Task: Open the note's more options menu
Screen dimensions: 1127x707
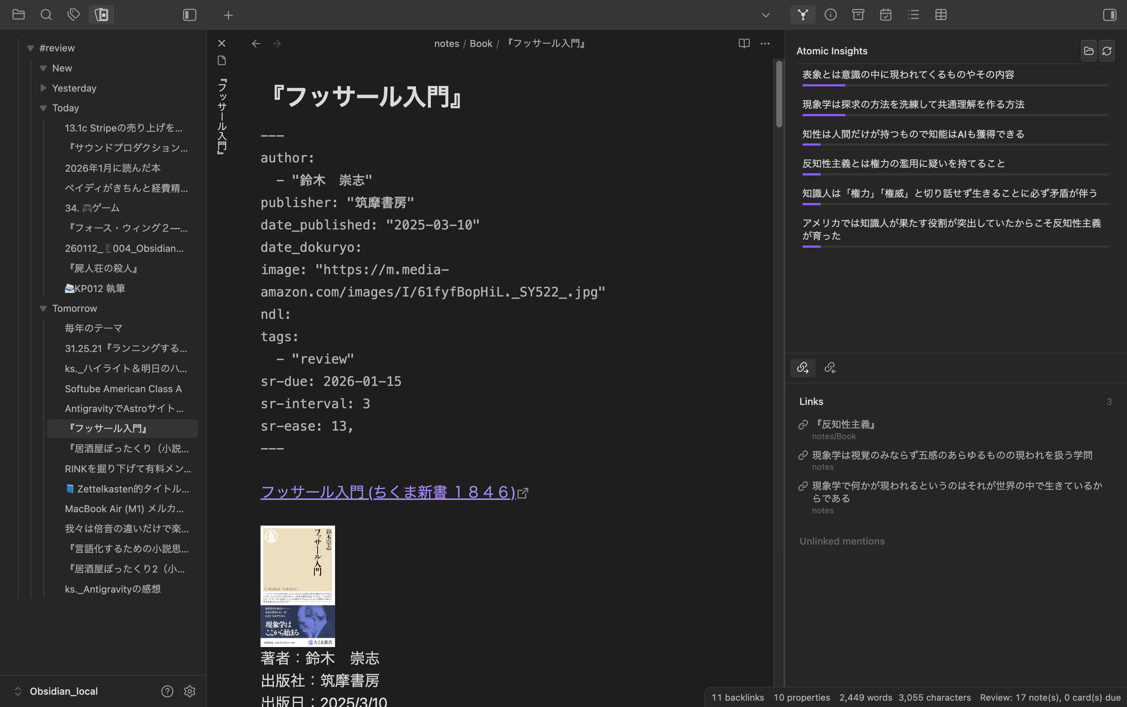Action: (x=765, y=44)
